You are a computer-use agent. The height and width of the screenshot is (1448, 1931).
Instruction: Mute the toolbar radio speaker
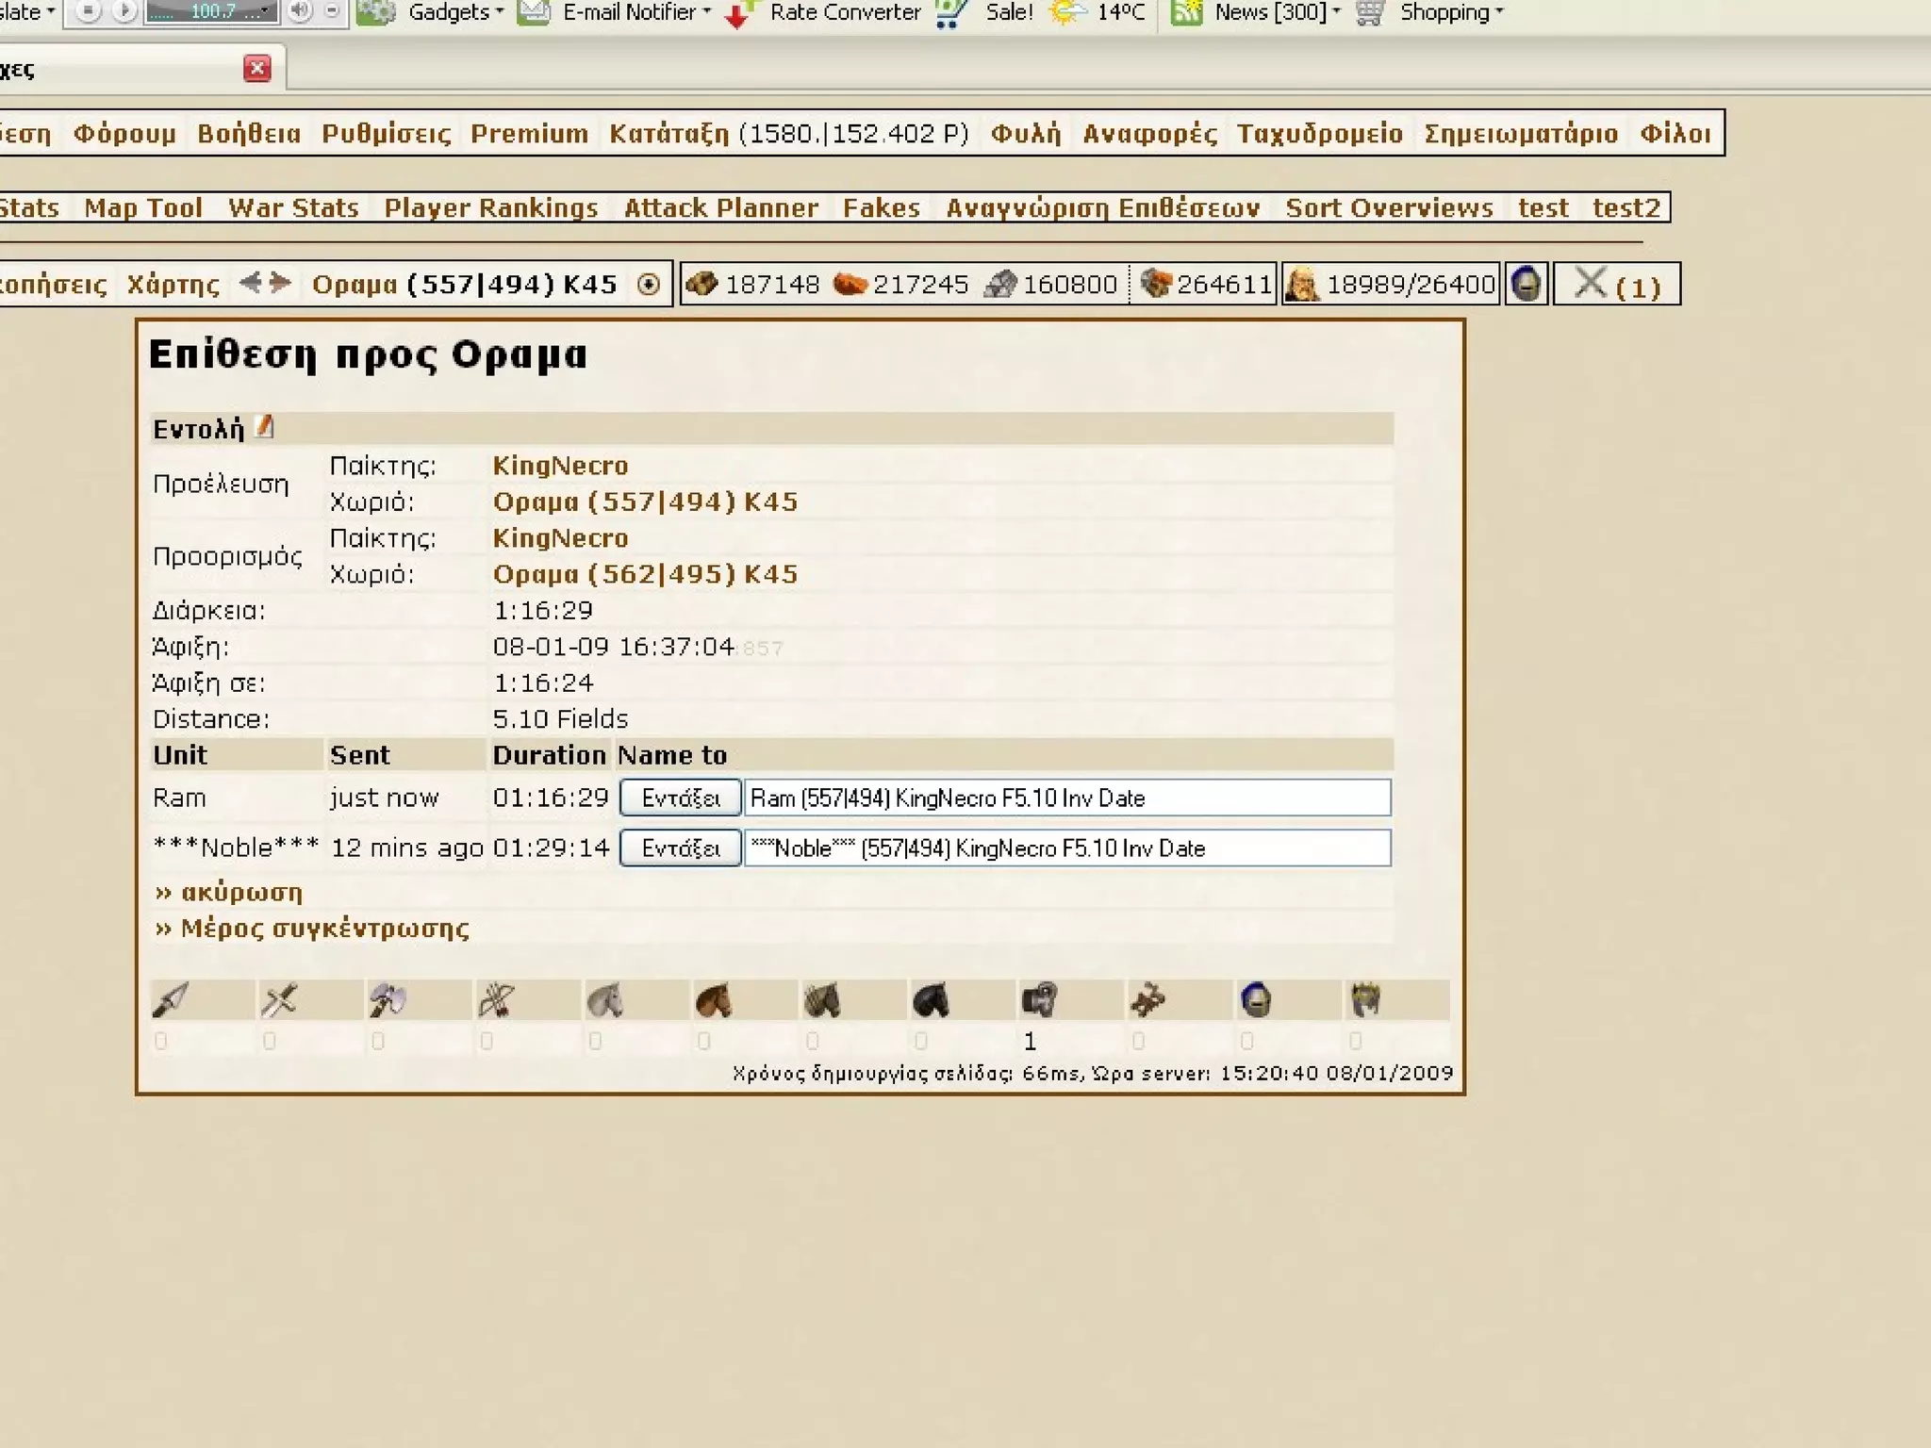click(x=300, y=11)
